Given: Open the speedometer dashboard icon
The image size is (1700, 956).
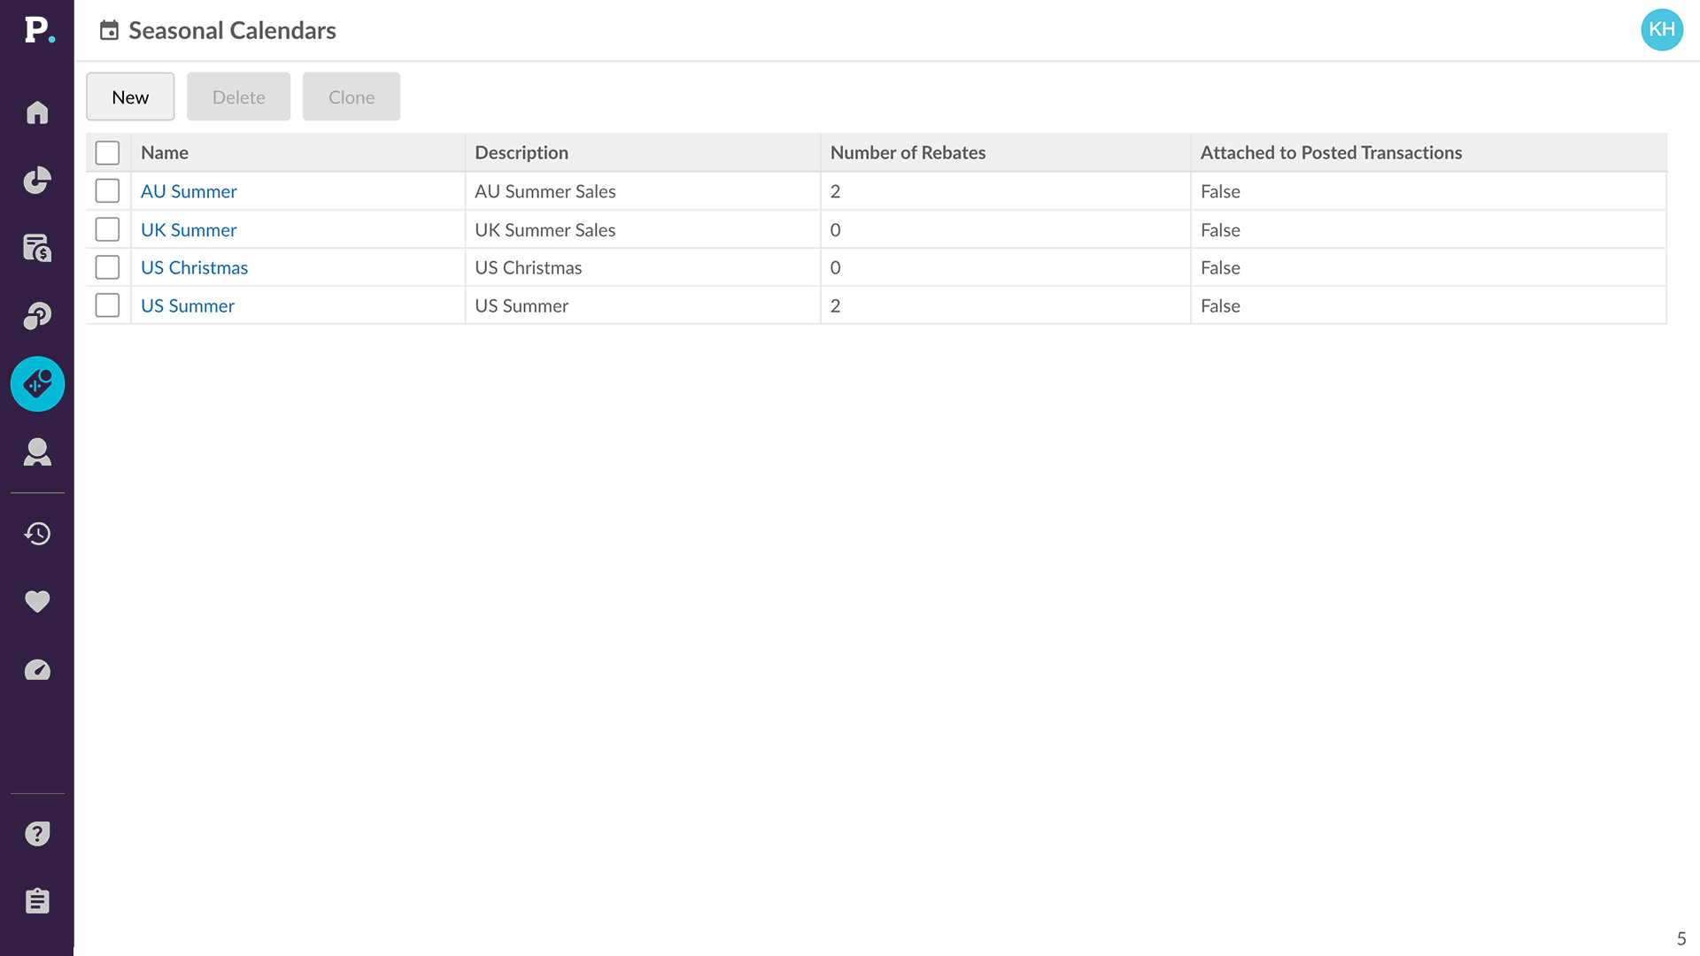Looking at the screenshot, I should coord(37,670).
